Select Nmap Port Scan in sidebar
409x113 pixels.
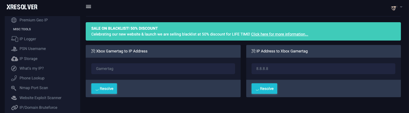pos(34,88)
